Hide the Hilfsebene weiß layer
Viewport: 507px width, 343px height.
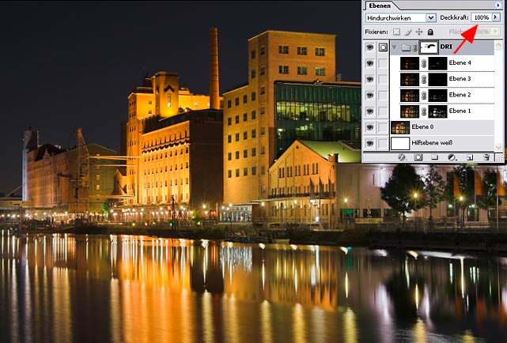pos(370,143)
